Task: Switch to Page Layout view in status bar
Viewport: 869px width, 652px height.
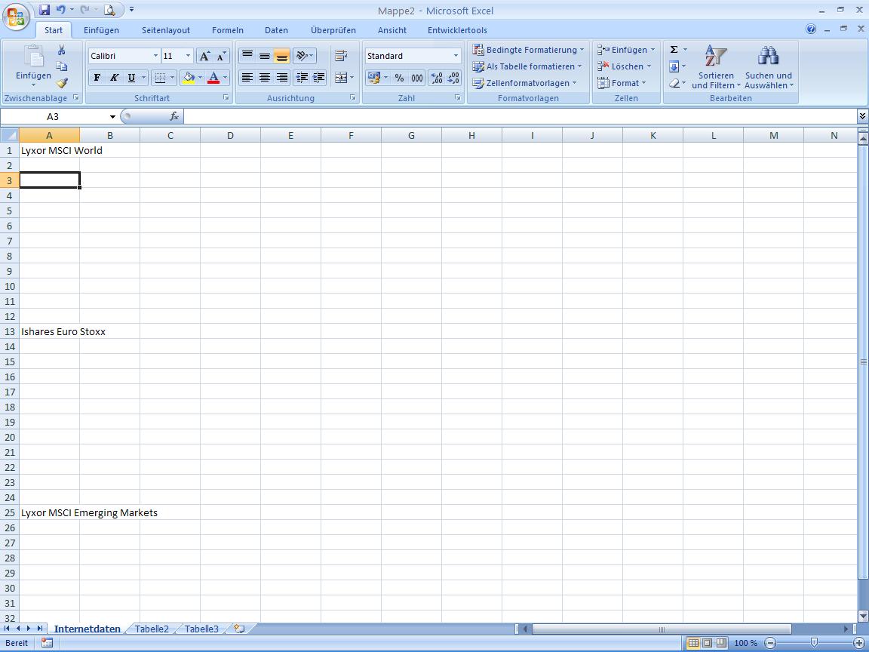Action: [x=707, y=643]
